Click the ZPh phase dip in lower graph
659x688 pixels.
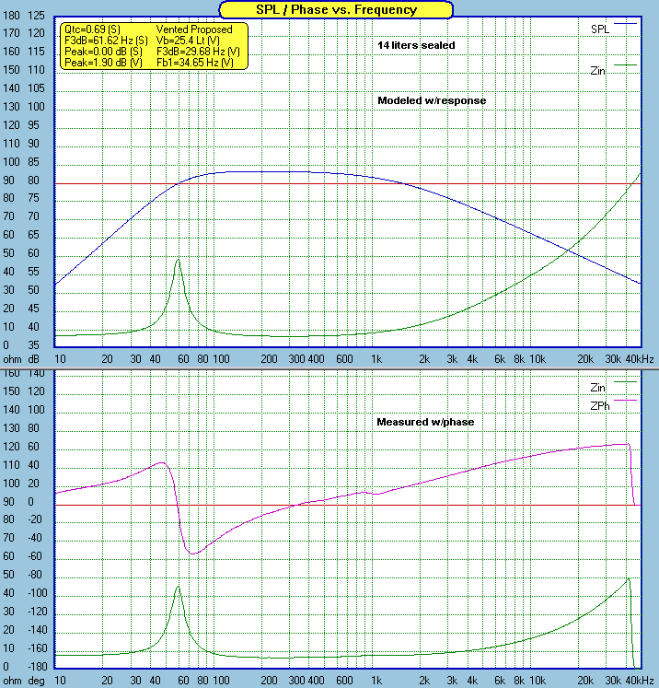point(193,553)
